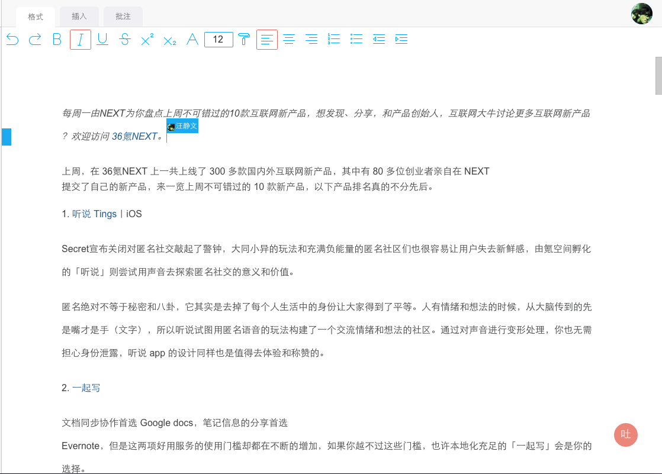Click the line starting 'Secret宣布关闭'
The image size is (662, 474).
[326, 249]
